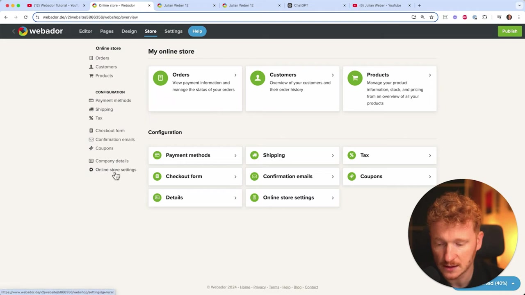Reload the page with browser refresh icon
The height and width of the screenshot is (295, 525).
pyautogui.click(x=25, y=17)
